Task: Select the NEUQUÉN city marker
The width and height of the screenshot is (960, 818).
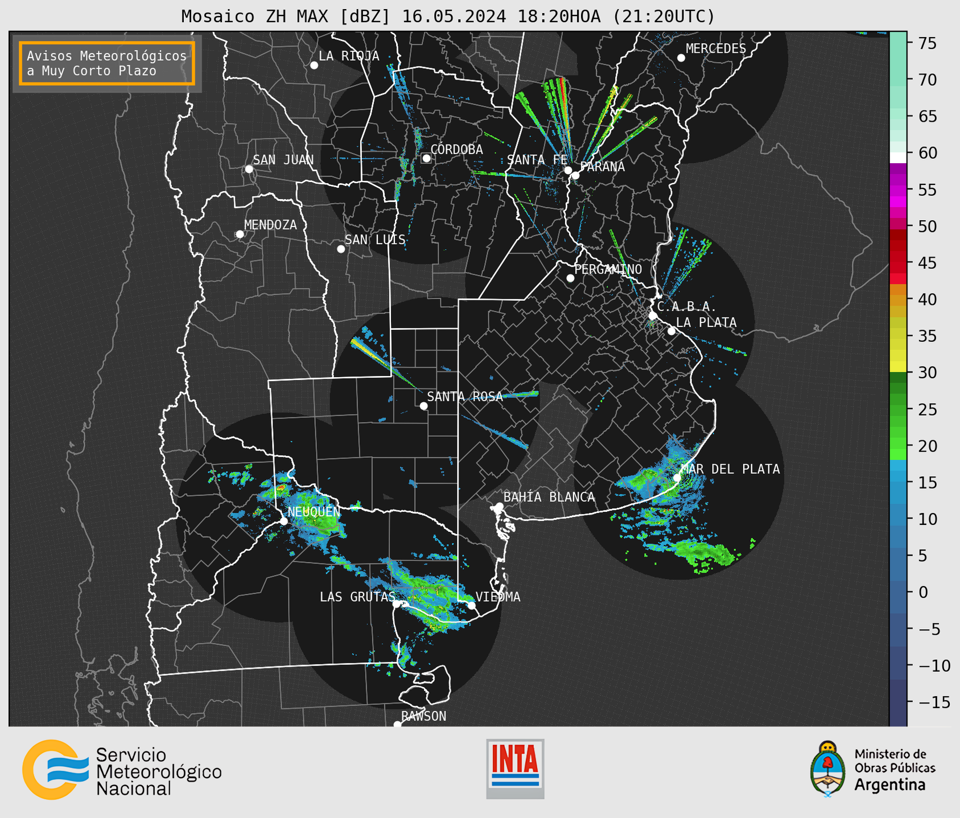Action: (283, 521)
